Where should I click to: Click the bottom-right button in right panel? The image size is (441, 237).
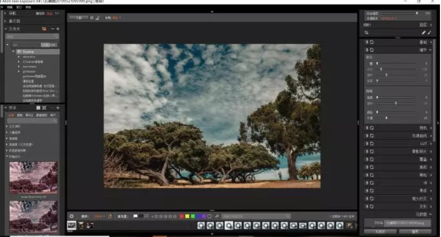(x=415, y=231)
